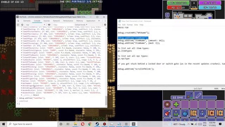Open Notepad Edit menu
This screenshot has width=225, height=127.
[x=124, y=25]
